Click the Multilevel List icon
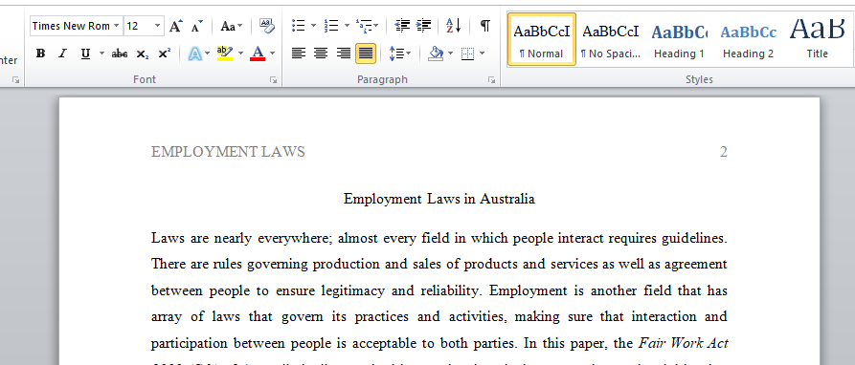 pos(364,26)
